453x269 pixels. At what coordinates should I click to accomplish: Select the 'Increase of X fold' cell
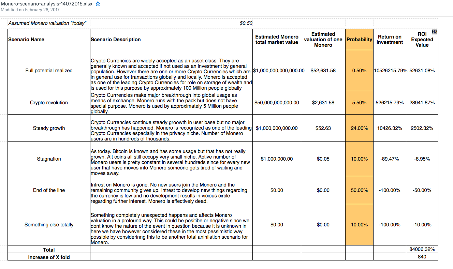point(49,257)
